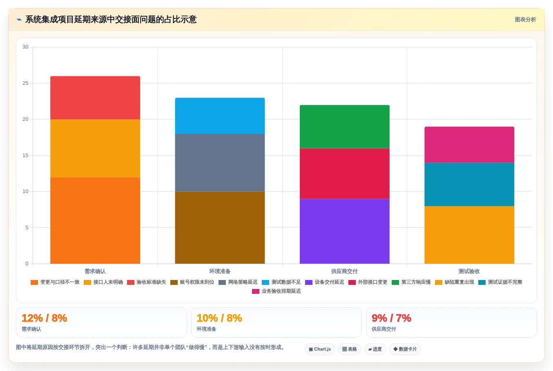Click the 供应商交付 x-axis label

click(345, 271)
